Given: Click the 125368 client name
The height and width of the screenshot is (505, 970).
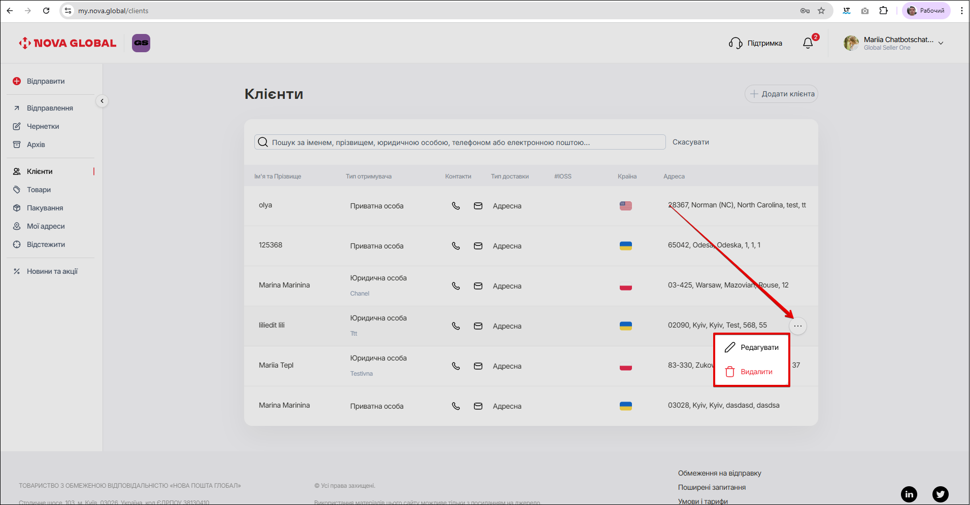Looking at the screenshot, I should point(271,245).
